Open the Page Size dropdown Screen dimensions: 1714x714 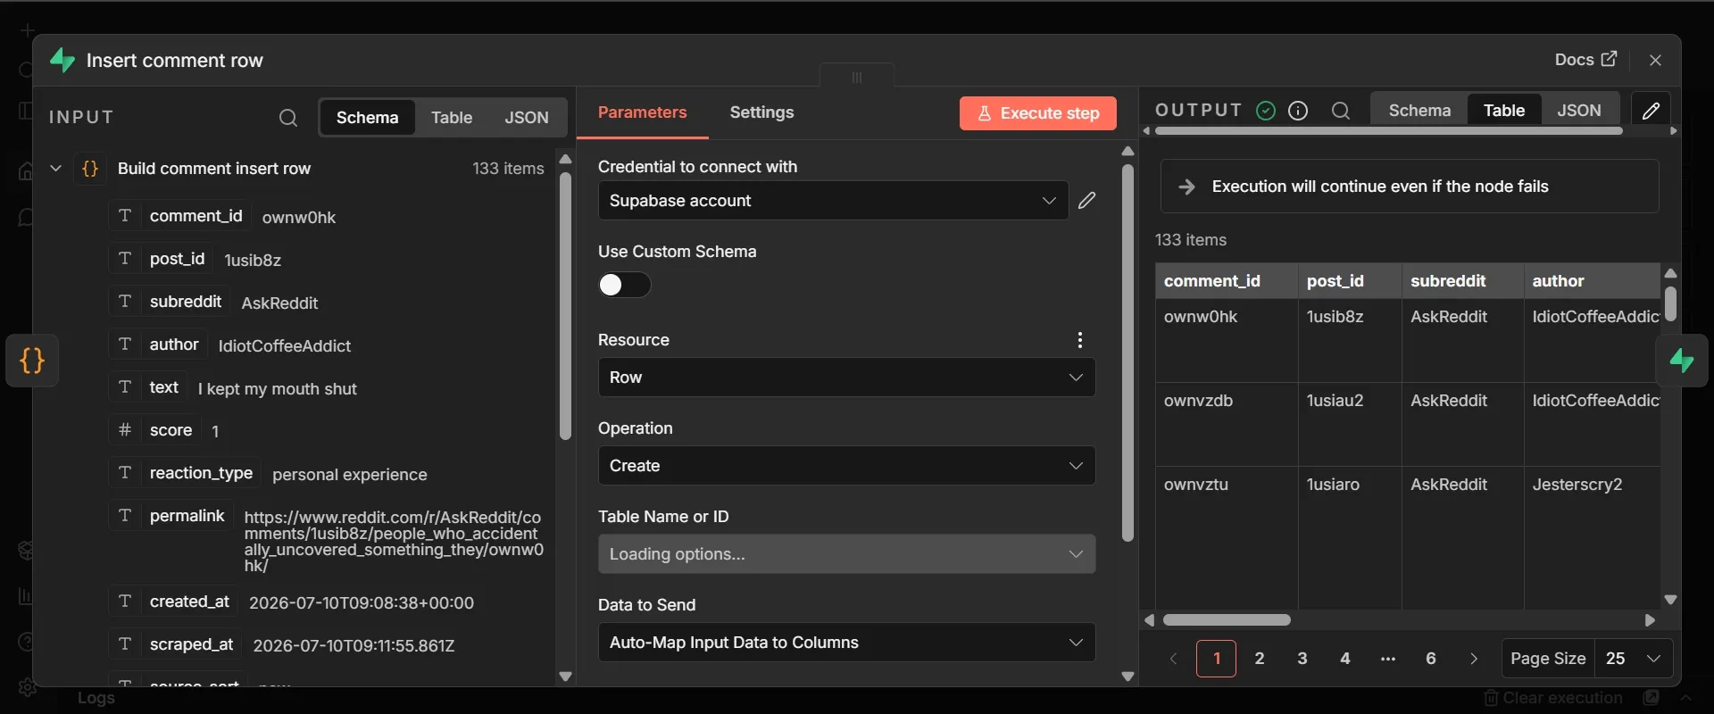[1633, 659]
